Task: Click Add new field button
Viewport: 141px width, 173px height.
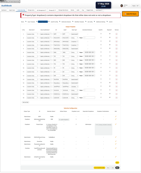Action: [26, 102]
